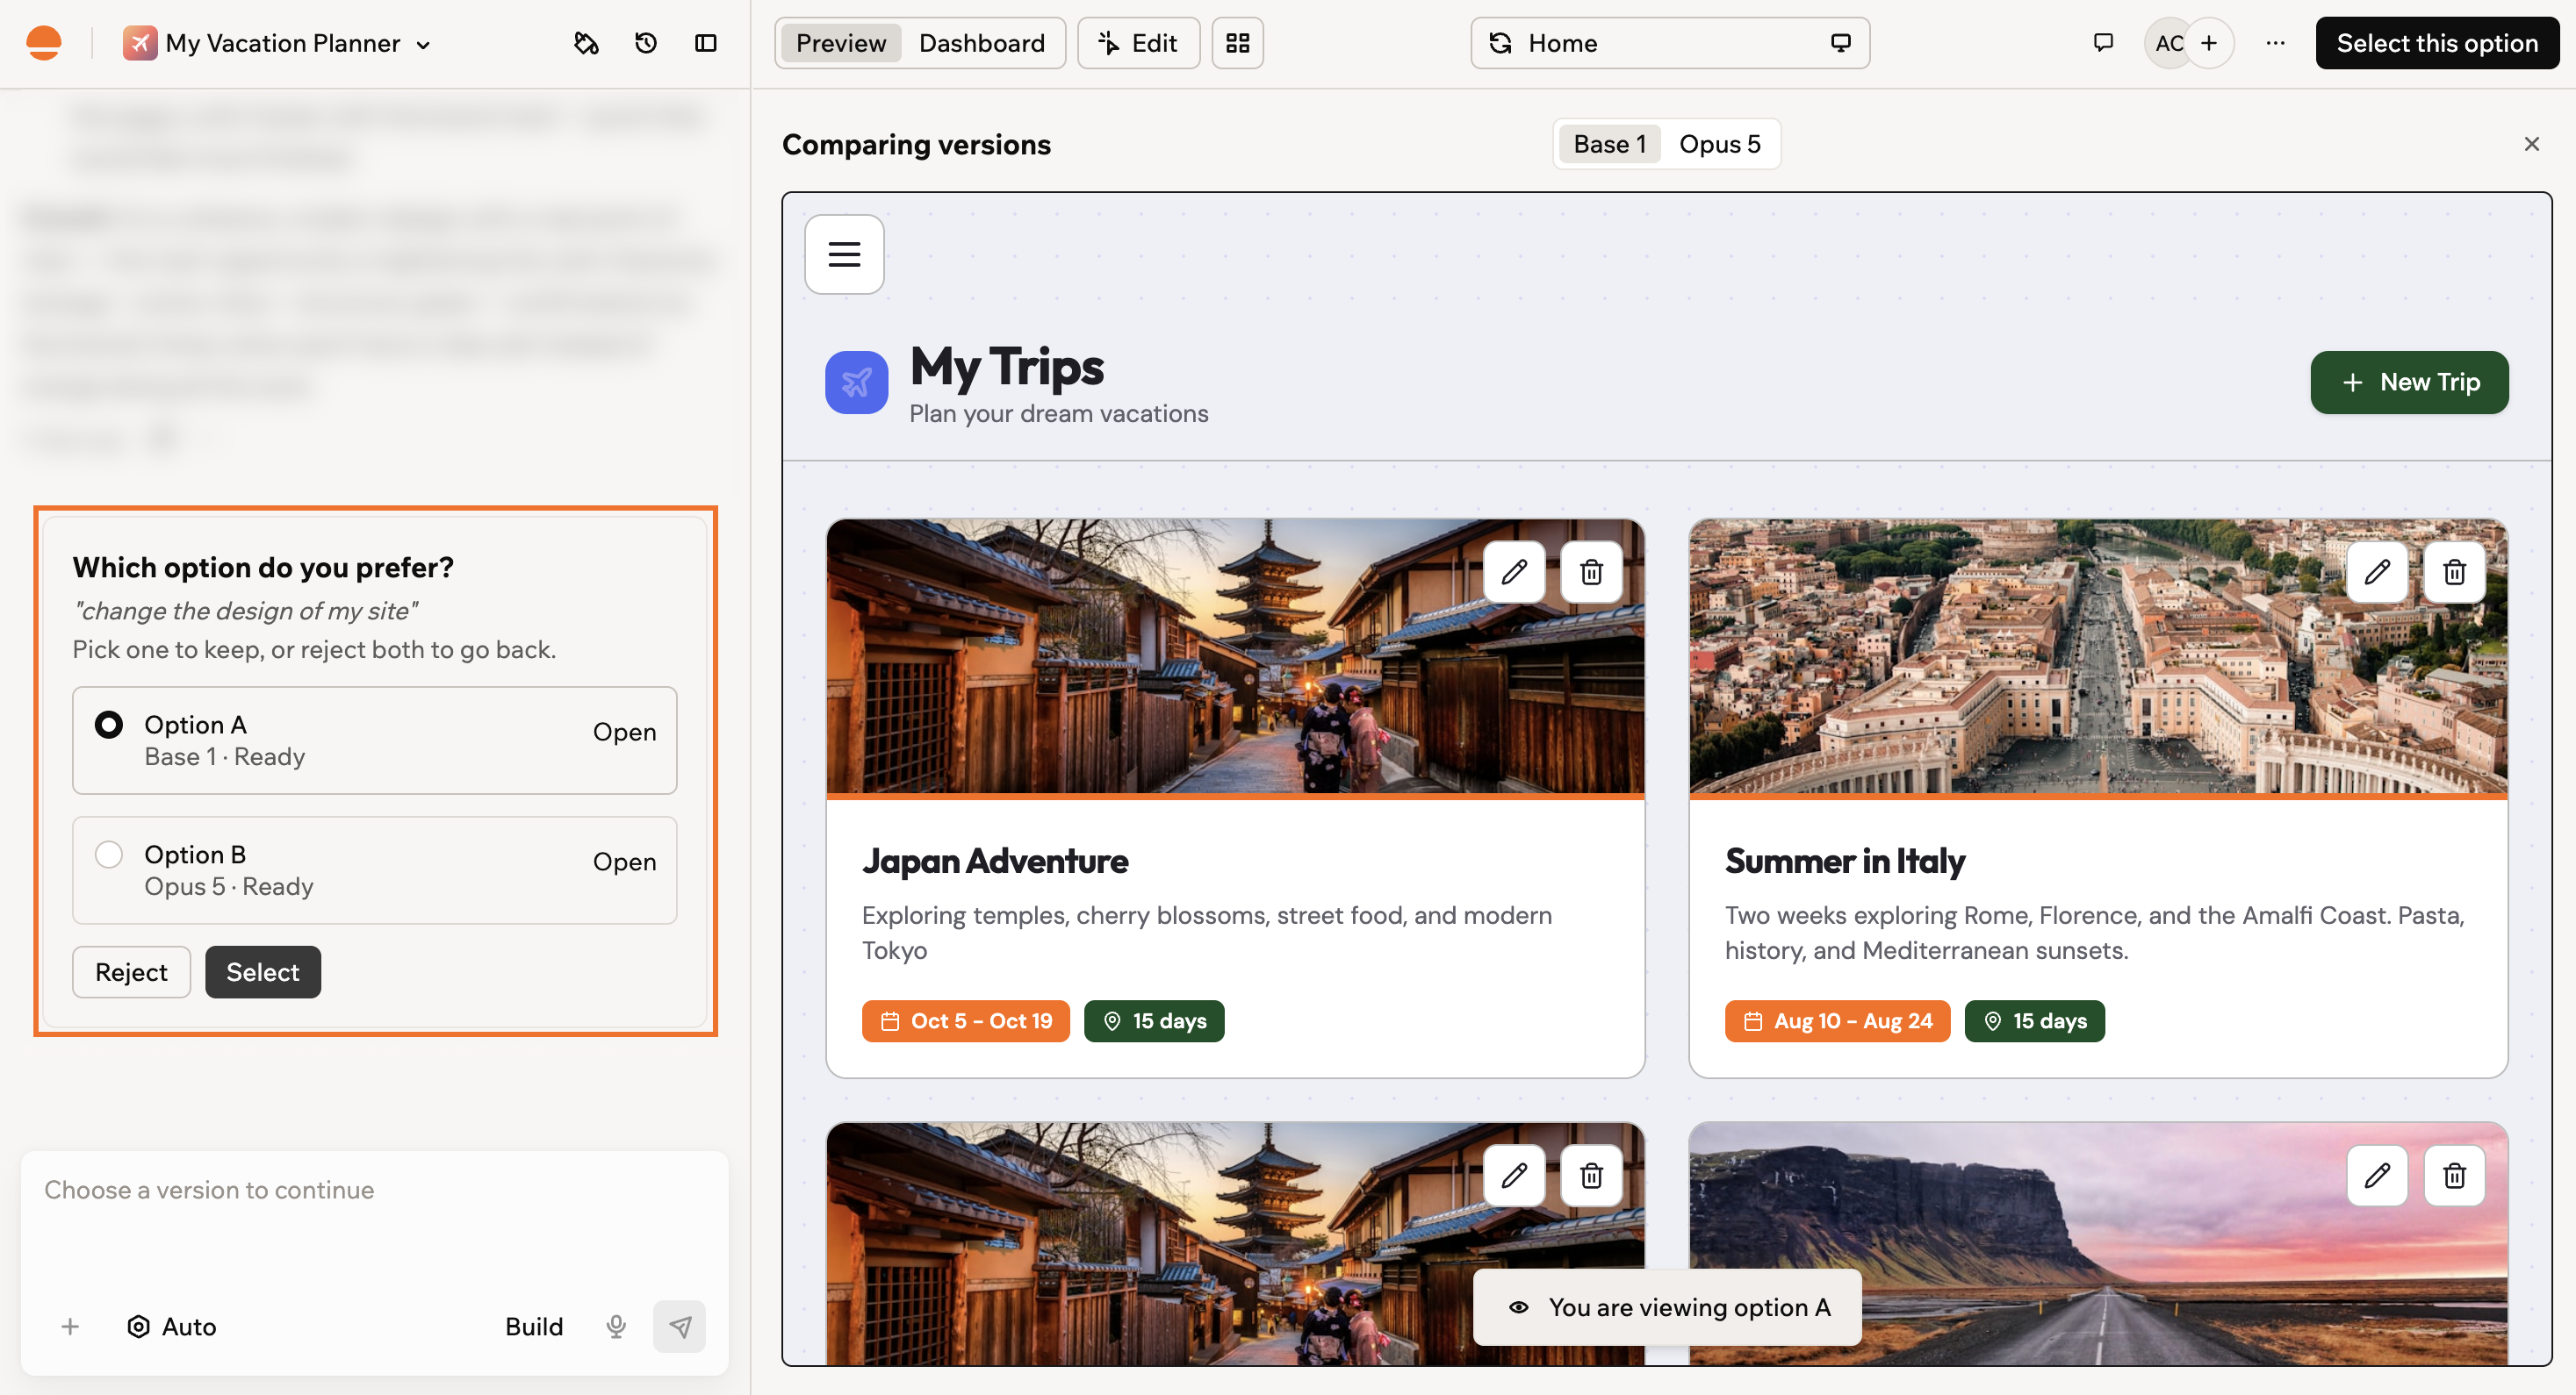
Task: Click the paint swatch theme icon
Action: click(x=586, y=43)
